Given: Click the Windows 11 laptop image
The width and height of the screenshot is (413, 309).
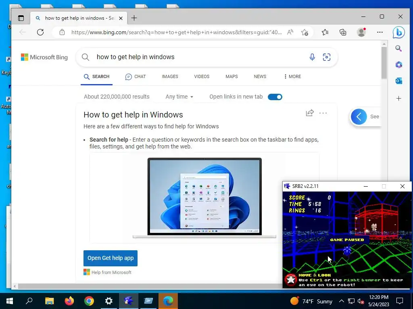Looking at the screenshot, I should [204, 198].
